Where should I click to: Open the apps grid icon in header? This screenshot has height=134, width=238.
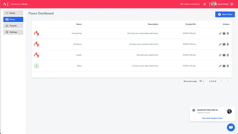point(205,4)
